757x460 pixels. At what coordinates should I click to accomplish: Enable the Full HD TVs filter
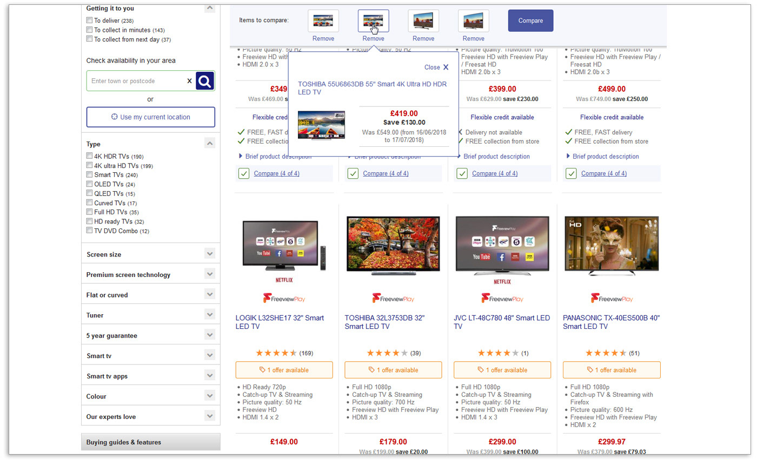click(x=89, y=212)
